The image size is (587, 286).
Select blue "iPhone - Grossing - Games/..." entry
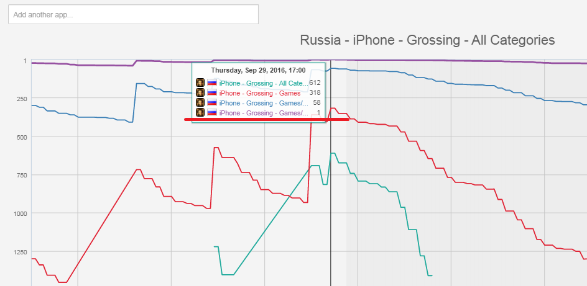tap(264, 103)
